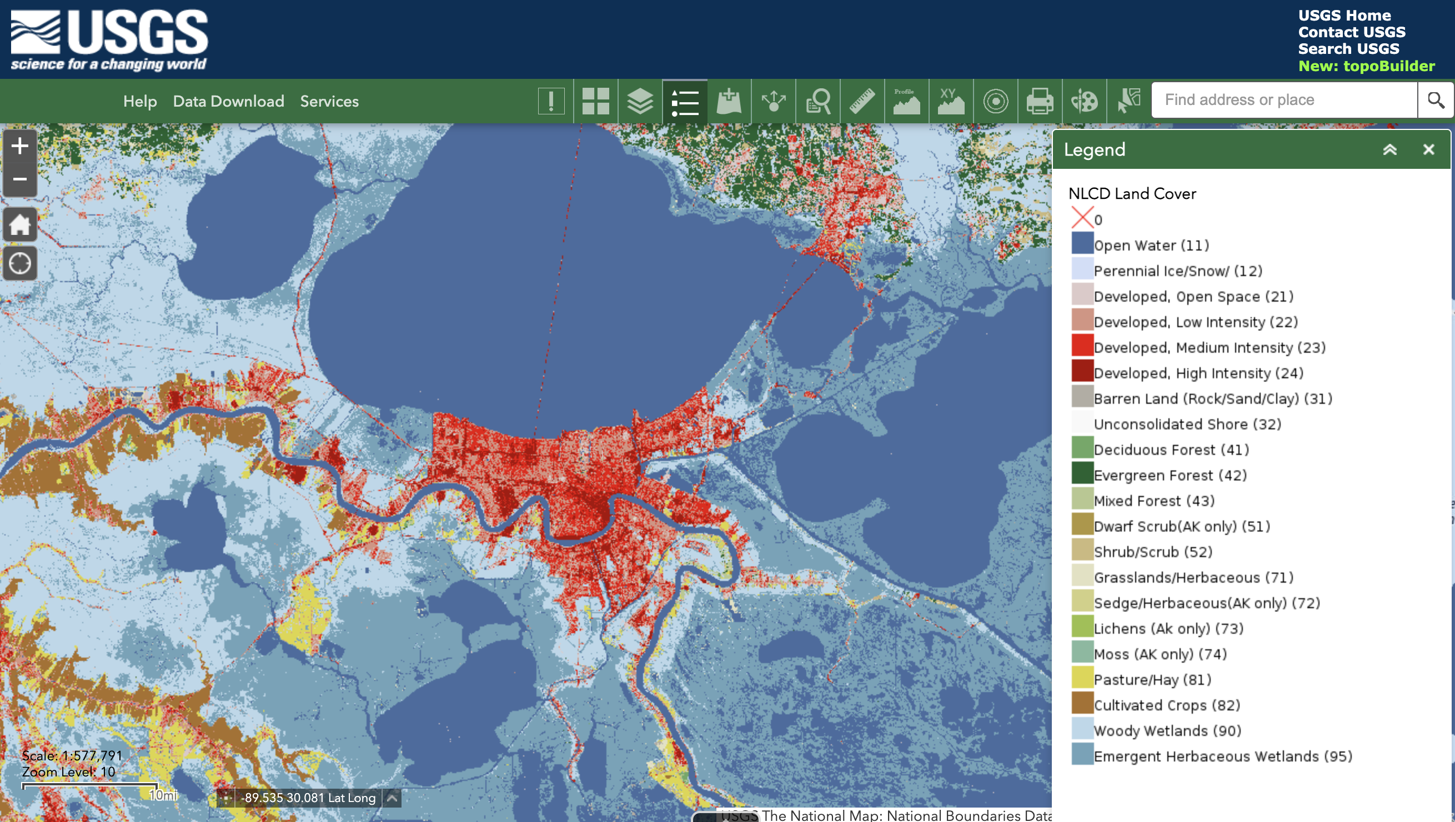Click the Add Data icon
Viewport: 1455px width, 822px height.
pyautogui.click(x=729, y=101)
